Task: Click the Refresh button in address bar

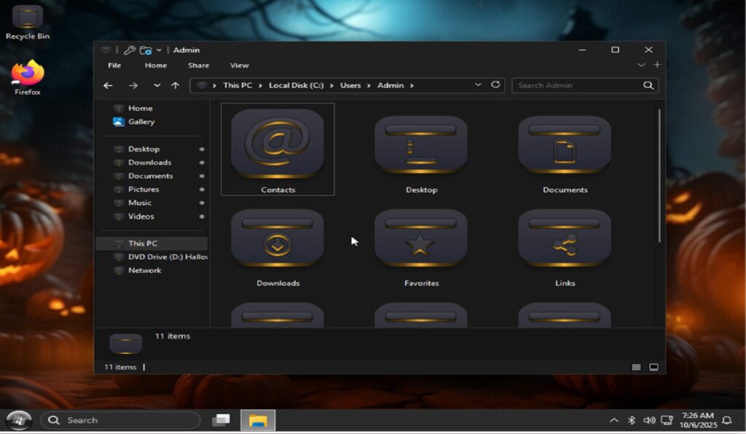Action: (496, 85)
